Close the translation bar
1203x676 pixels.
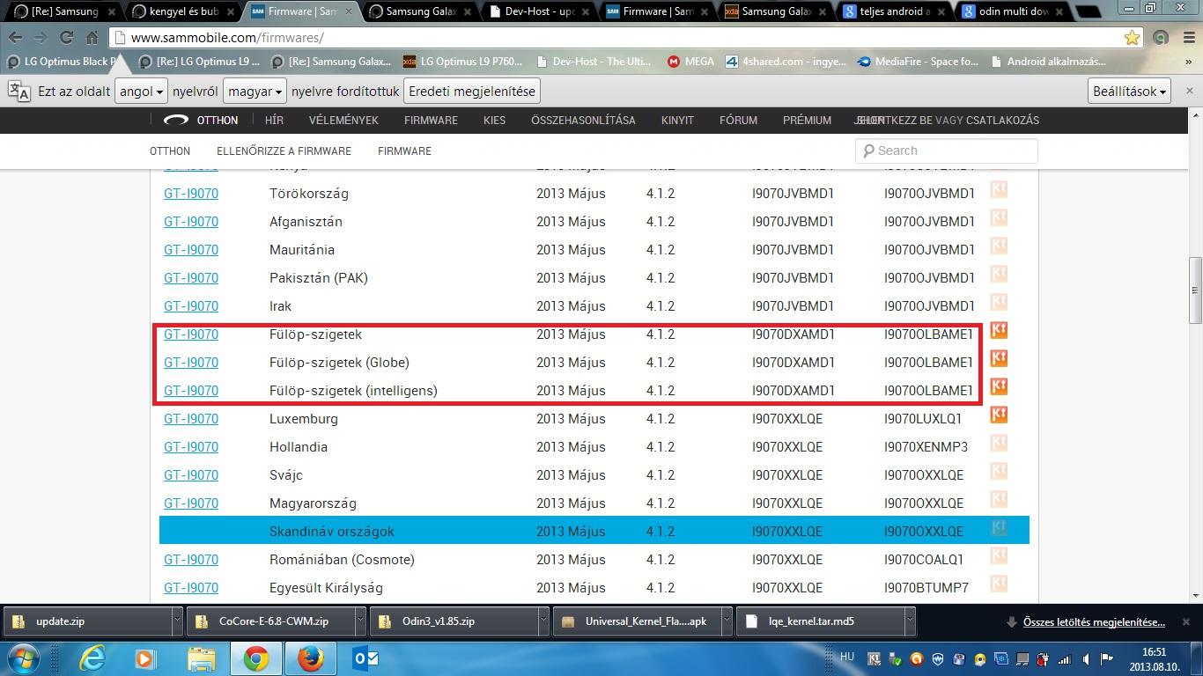[x=1190, y=92]
